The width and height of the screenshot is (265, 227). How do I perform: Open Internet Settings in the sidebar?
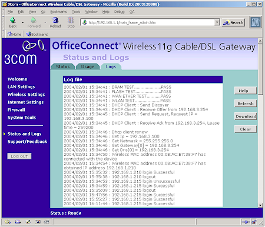point(25,102)
